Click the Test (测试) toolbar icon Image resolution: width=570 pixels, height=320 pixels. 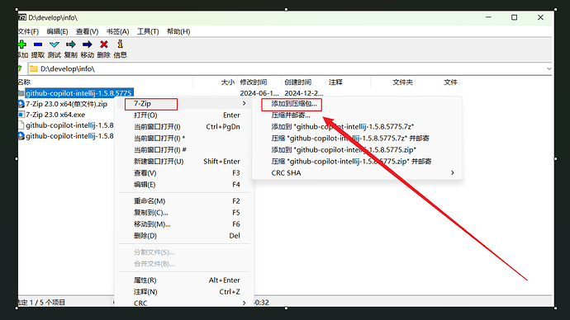55,45
